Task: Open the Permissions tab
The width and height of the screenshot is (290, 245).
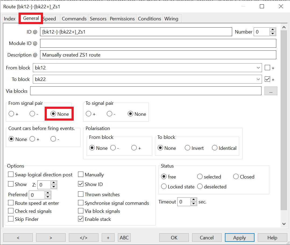Action: tap(122, 19)
